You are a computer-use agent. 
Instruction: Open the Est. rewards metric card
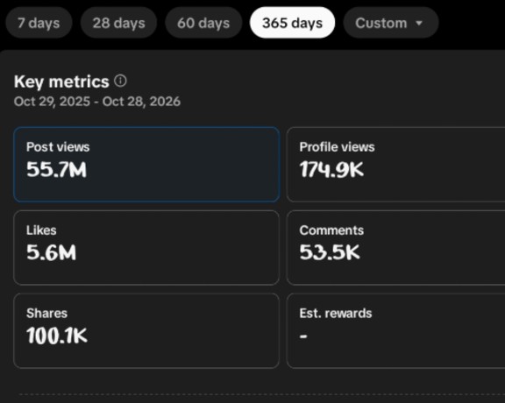pos(395,330)
